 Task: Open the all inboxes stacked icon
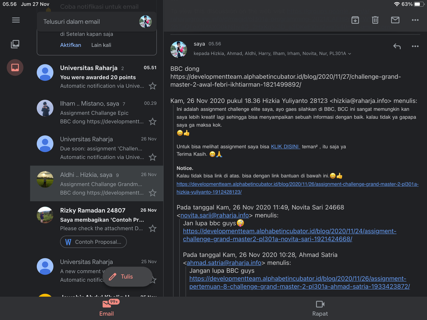[x=15, y=44]
